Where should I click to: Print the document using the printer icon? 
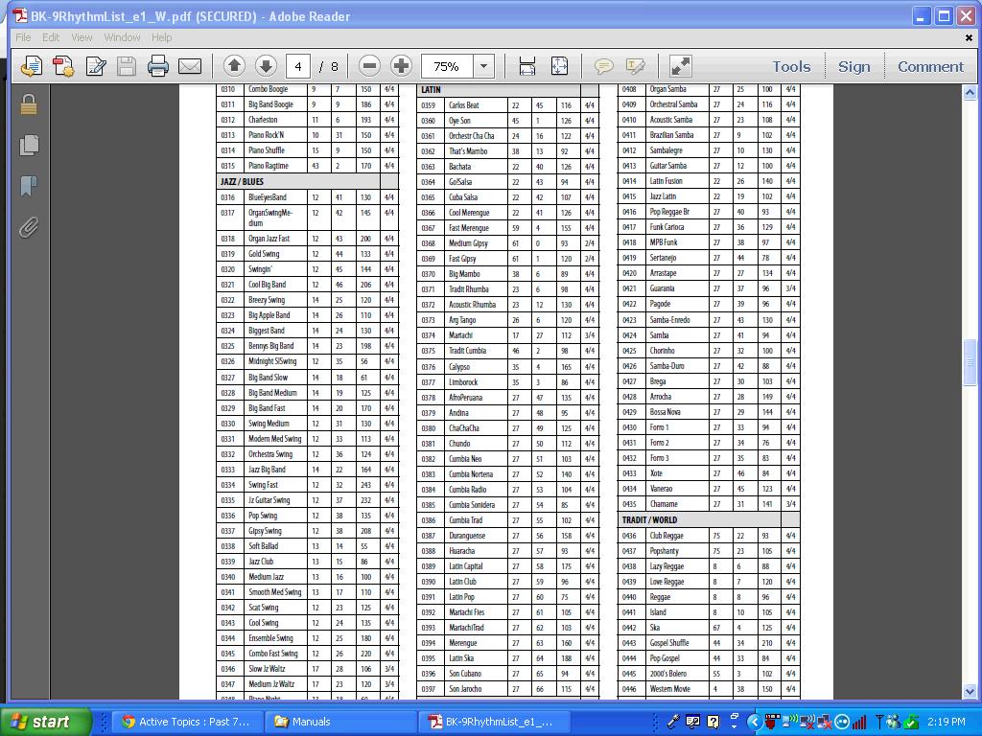158,66
